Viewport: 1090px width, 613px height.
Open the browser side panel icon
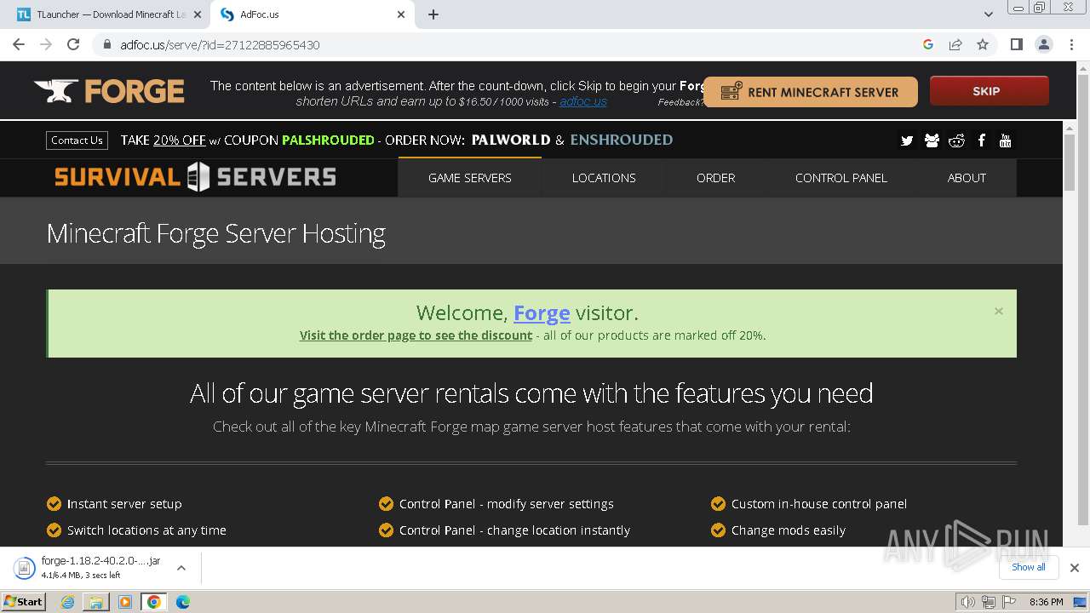[x=1016, y=44]
